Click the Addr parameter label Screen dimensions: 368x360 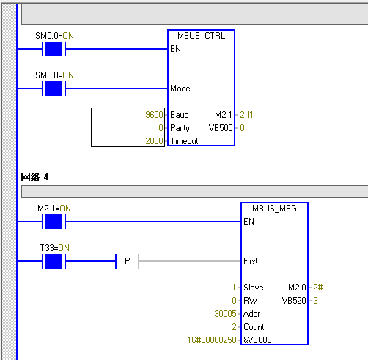point(251,314)
